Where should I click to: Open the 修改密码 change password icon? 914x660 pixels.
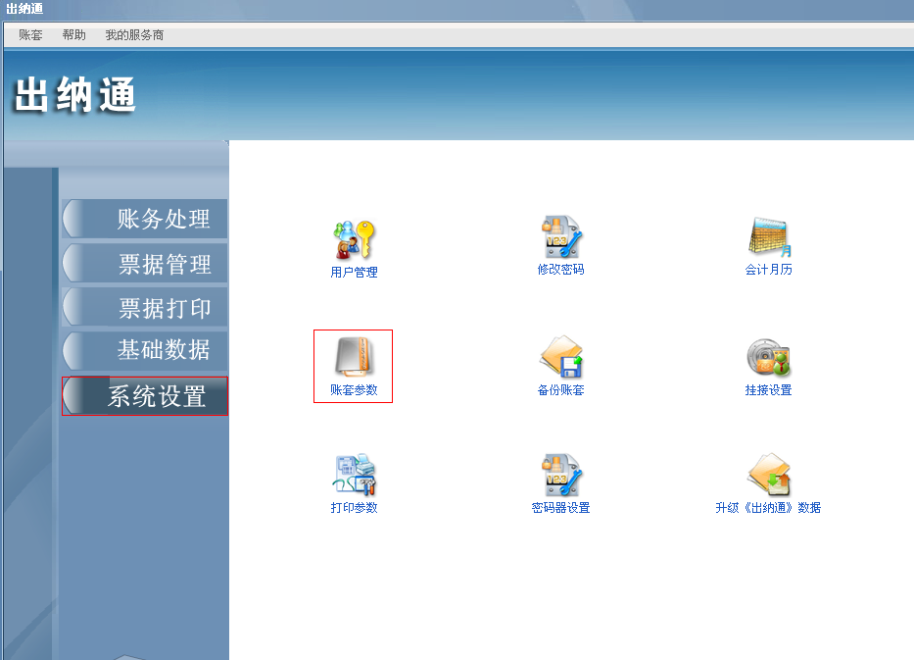[560, 237]
